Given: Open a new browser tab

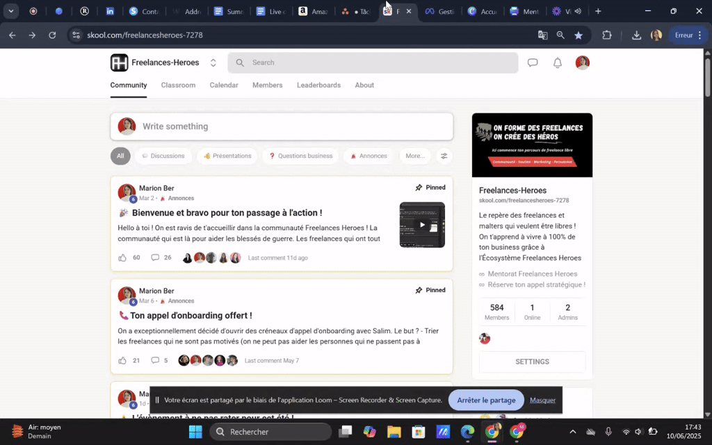Looking at the screenshot, I should (598, 11).
